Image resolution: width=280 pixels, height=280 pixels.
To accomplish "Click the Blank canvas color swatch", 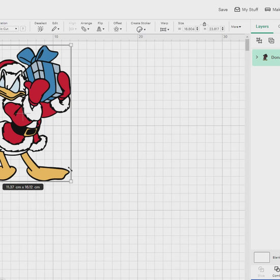I will pos(262,257).
